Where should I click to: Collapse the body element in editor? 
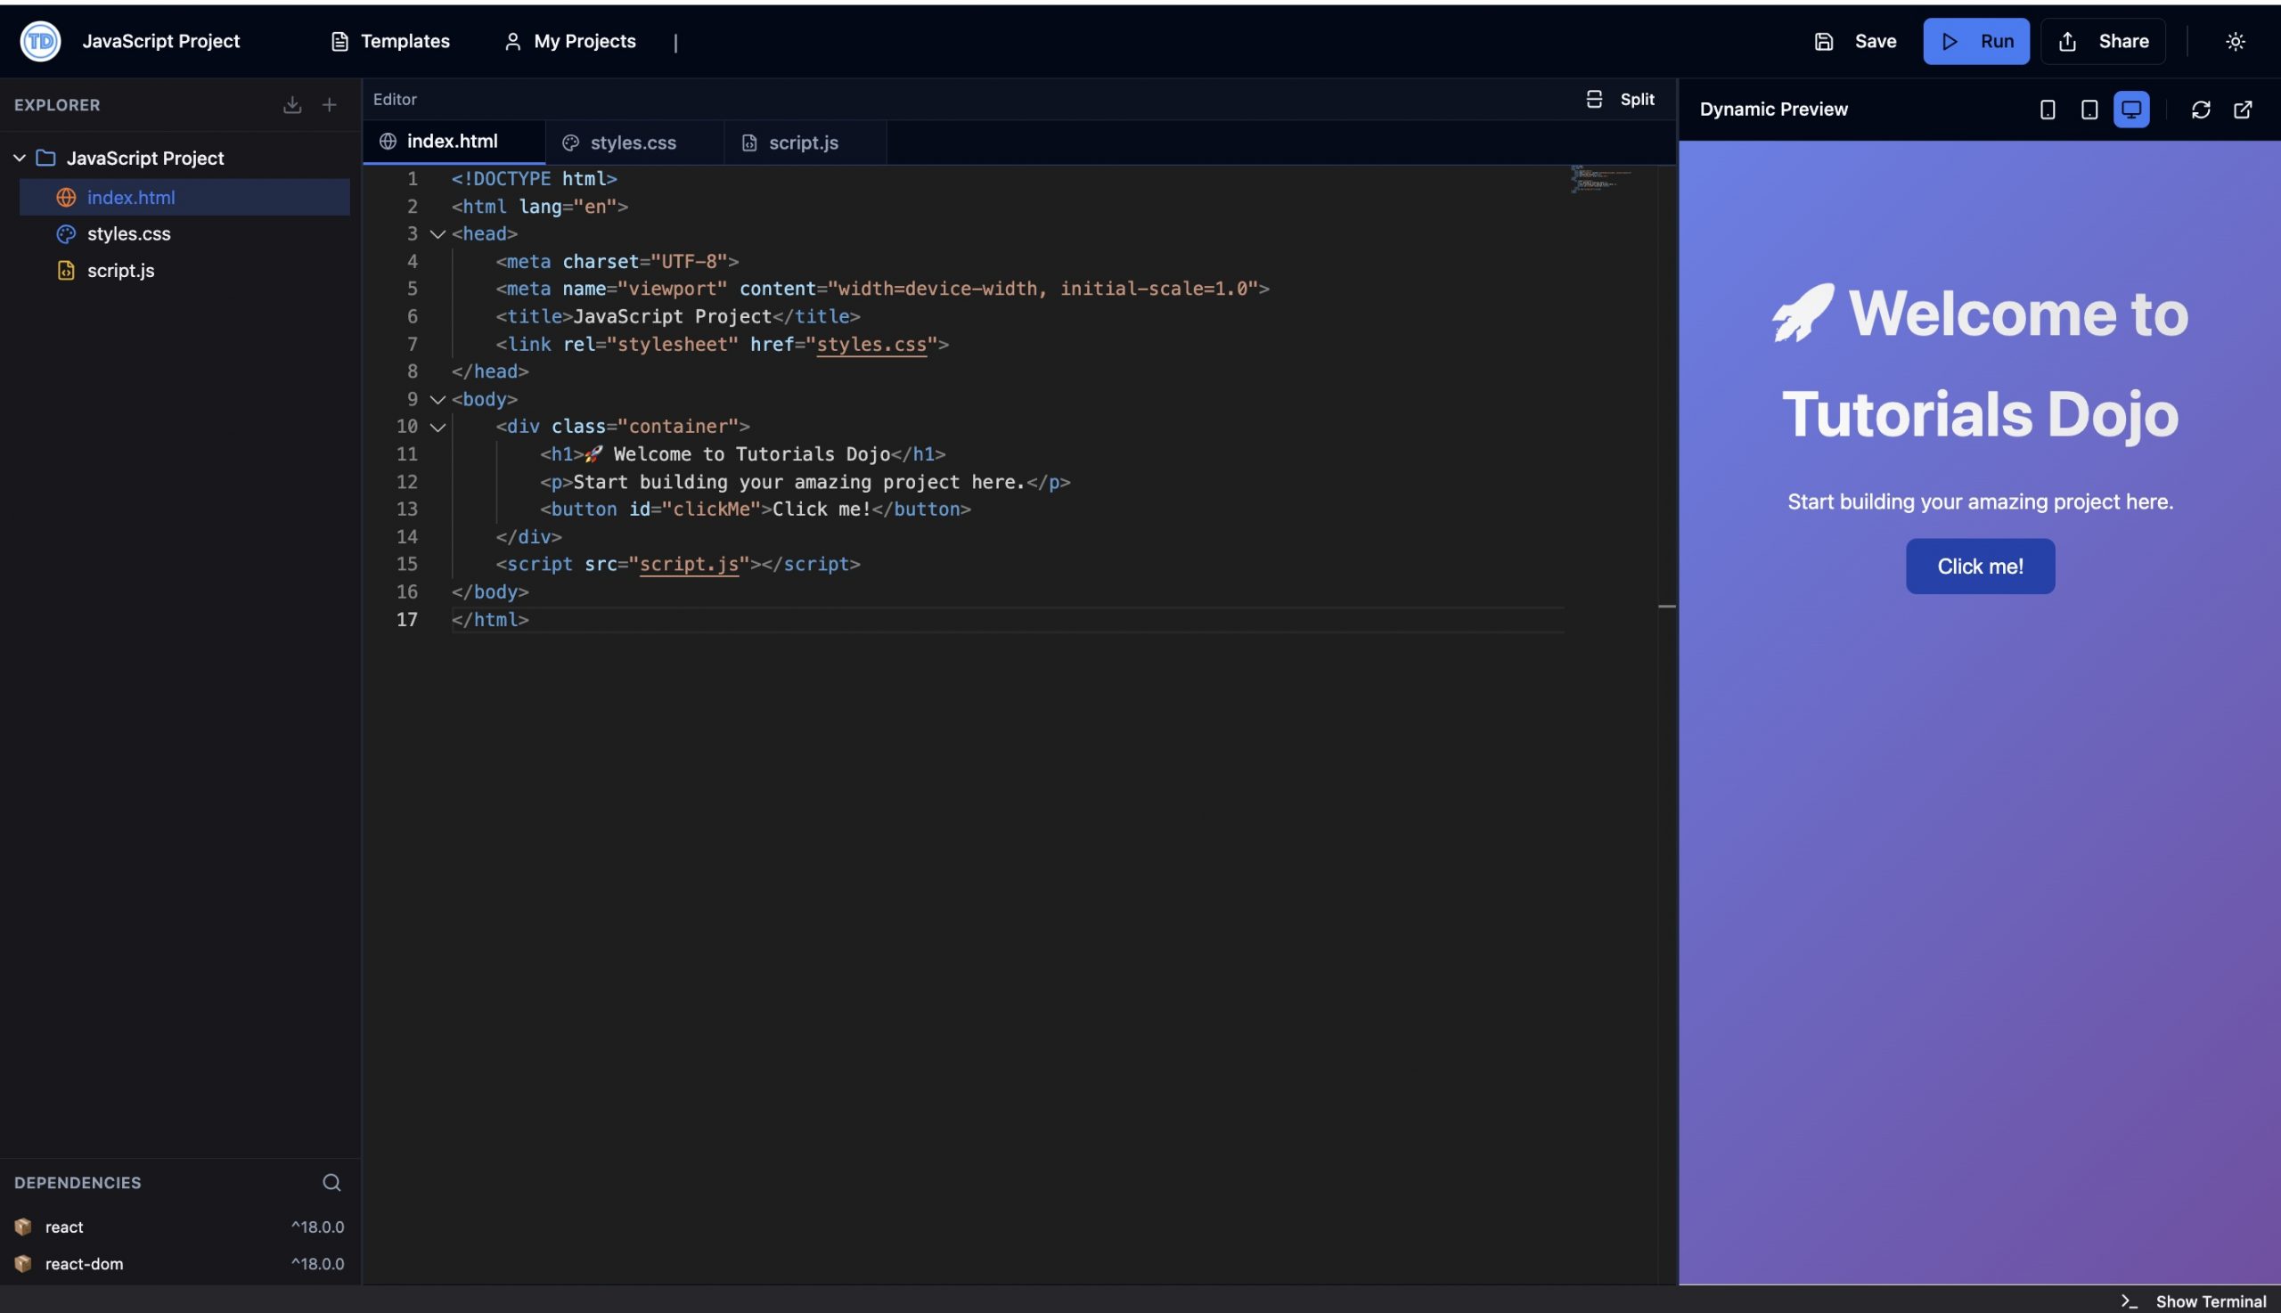tap(437, 399)
